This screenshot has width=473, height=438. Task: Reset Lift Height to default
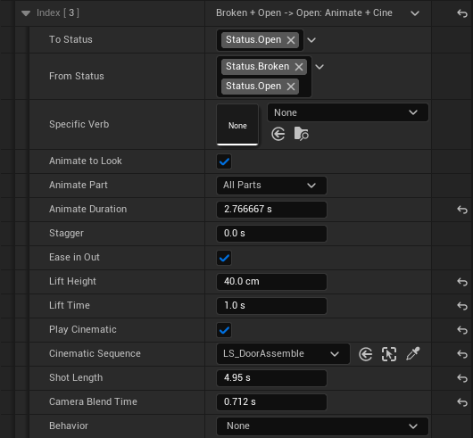462,282
